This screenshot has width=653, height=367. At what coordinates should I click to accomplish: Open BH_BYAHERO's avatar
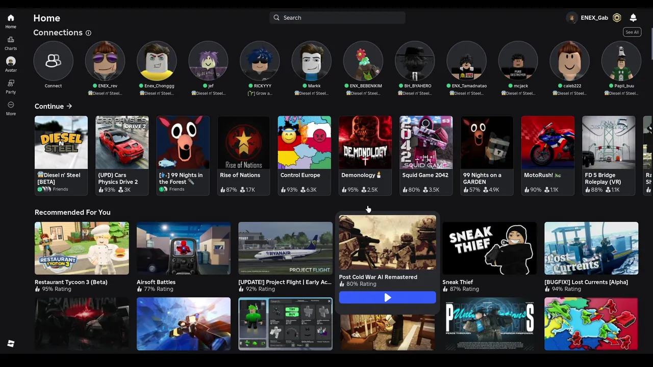[x=415, y=61]
